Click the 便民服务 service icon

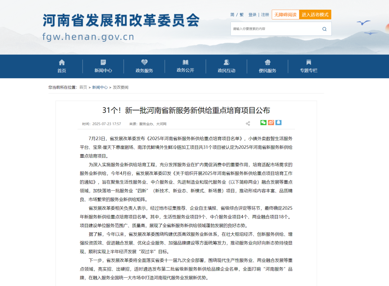(x=267, y=62)
